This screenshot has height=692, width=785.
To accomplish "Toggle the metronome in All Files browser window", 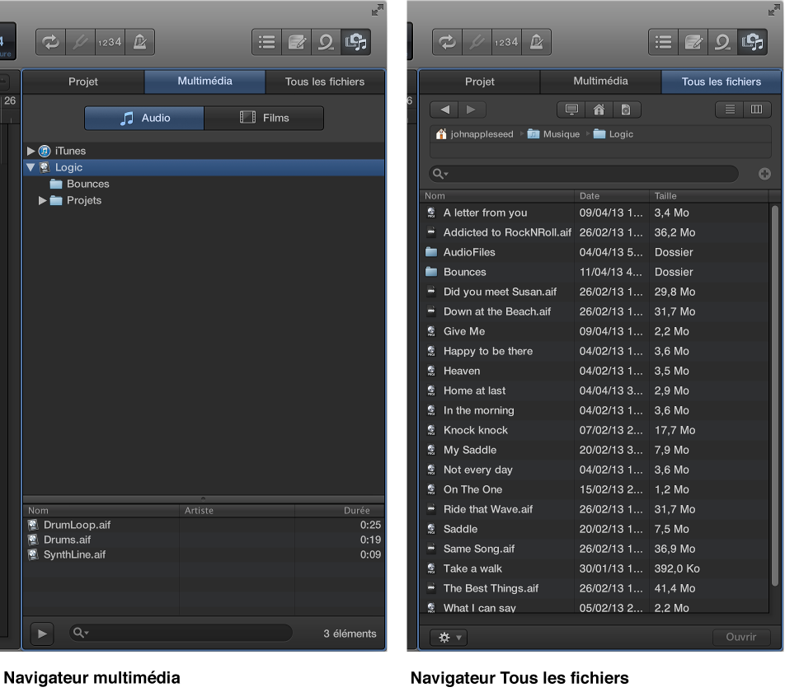I will point(536,43).
